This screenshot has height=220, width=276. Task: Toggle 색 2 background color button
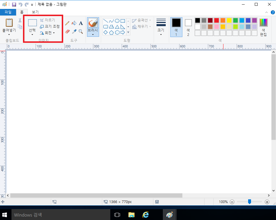(188, 27)
